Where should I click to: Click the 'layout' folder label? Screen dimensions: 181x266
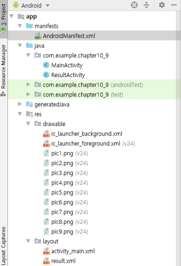click(x=50, y=241)
